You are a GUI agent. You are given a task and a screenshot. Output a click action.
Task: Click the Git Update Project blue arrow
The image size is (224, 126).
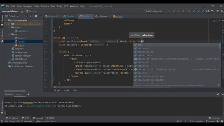pos(194,11)
